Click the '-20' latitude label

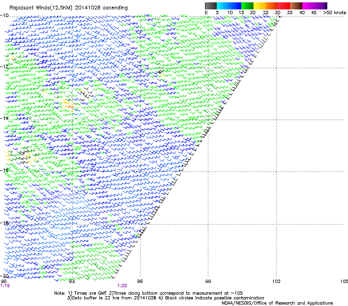point(4,276)
